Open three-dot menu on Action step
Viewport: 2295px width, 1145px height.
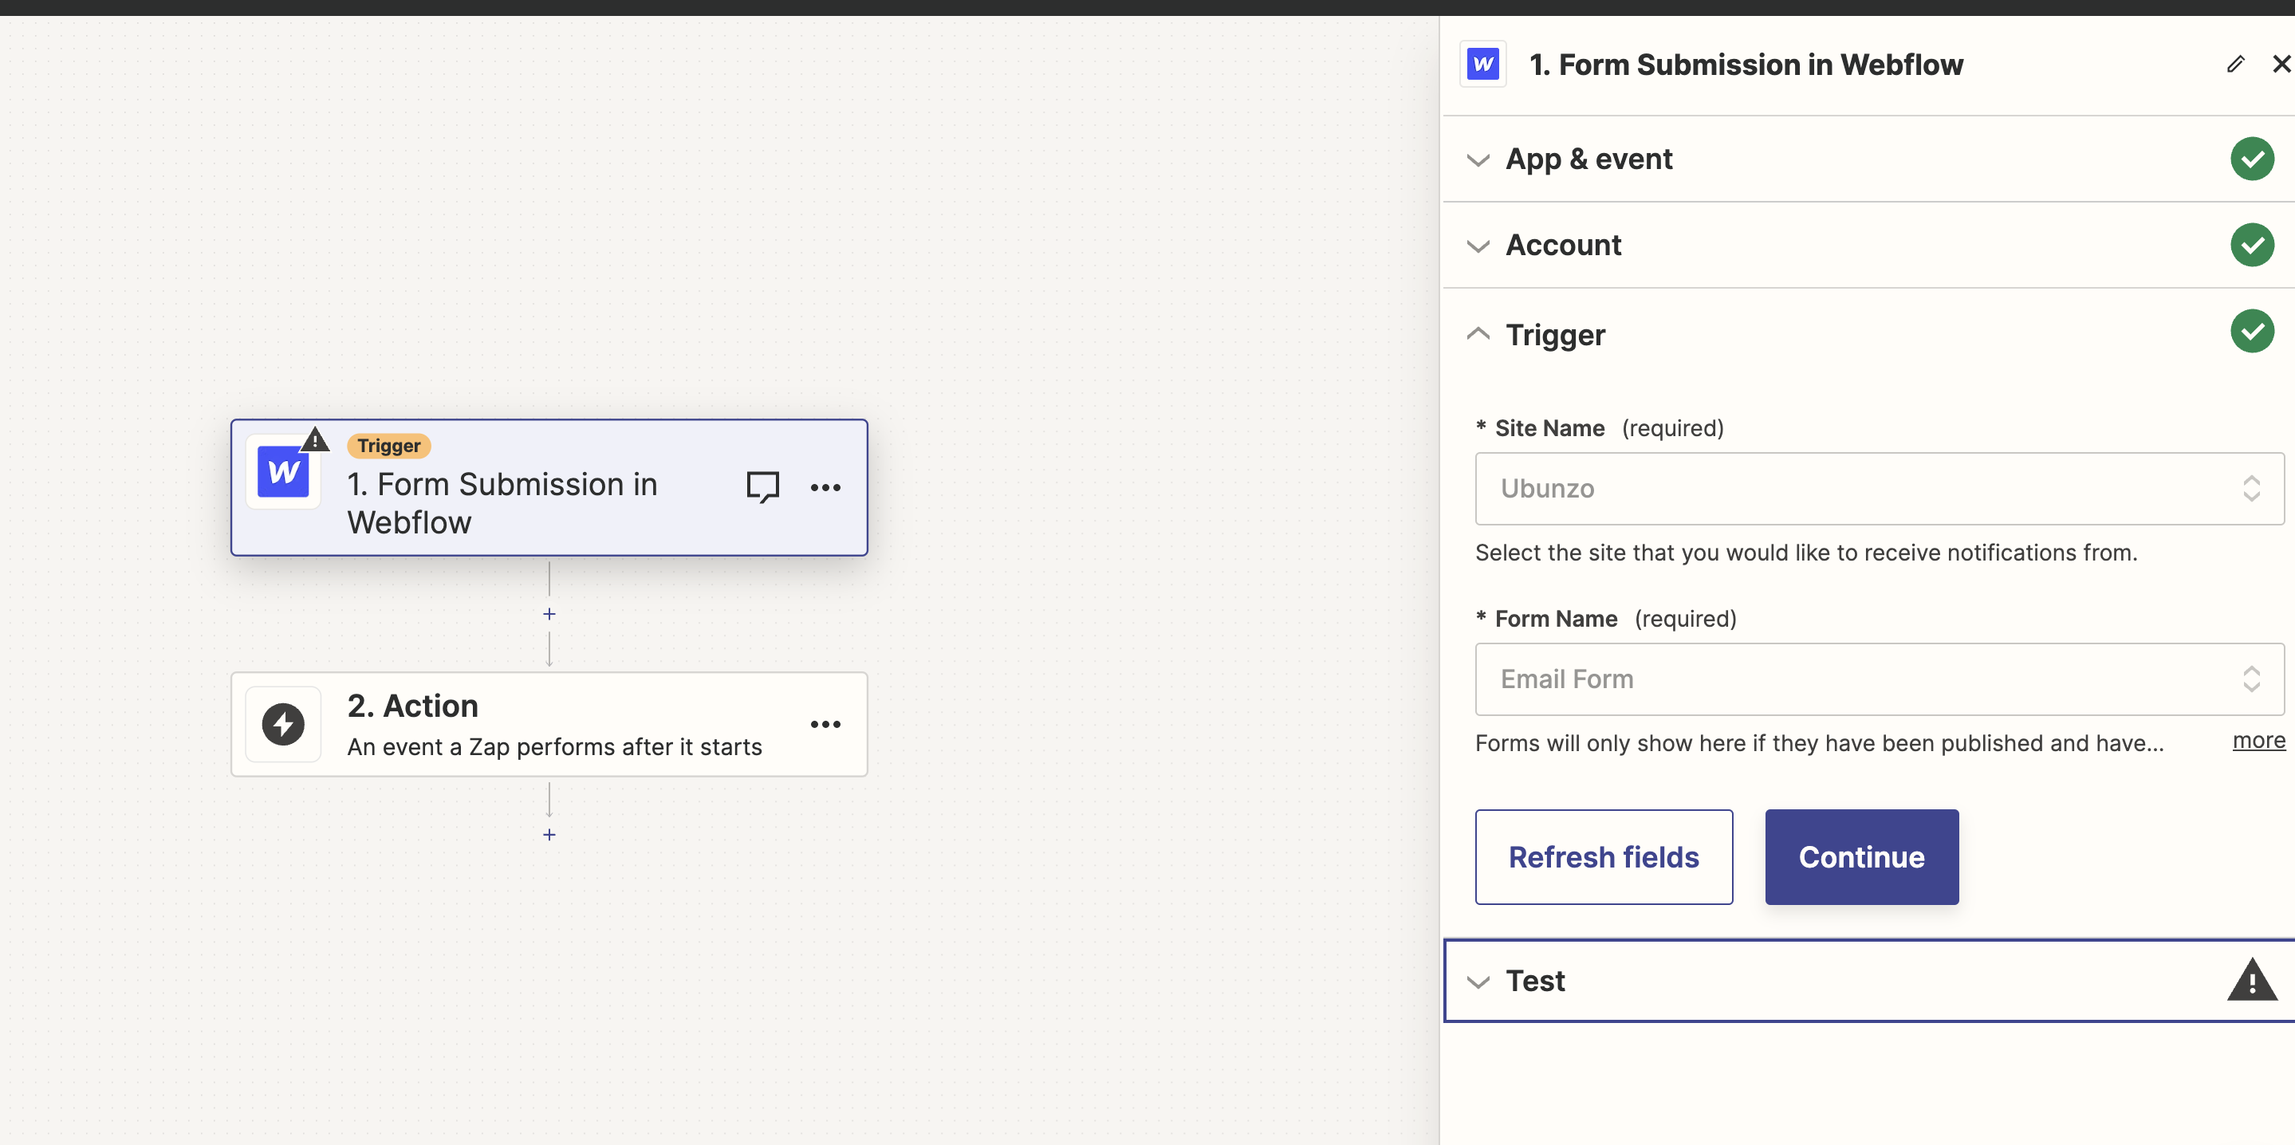tap(826, 725)
